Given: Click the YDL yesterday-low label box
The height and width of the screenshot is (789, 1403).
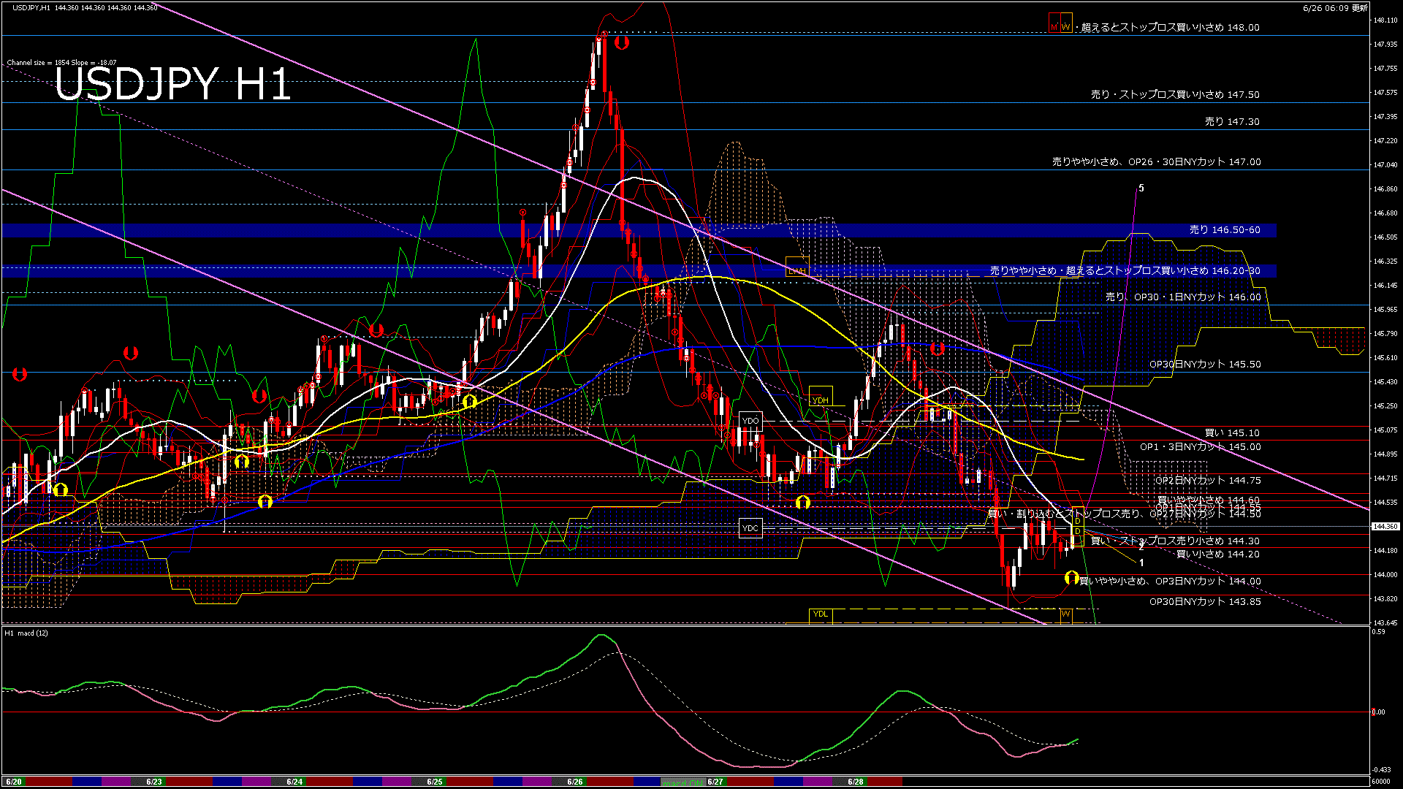Looking at the screenshot, I should coord(821,614).
